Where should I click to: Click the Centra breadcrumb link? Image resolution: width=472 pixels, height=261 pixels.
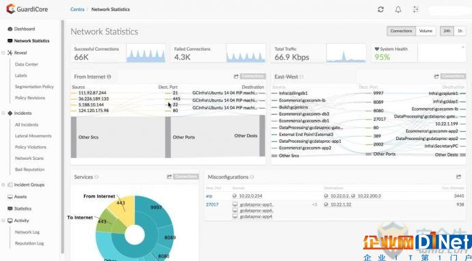point(77,10)
